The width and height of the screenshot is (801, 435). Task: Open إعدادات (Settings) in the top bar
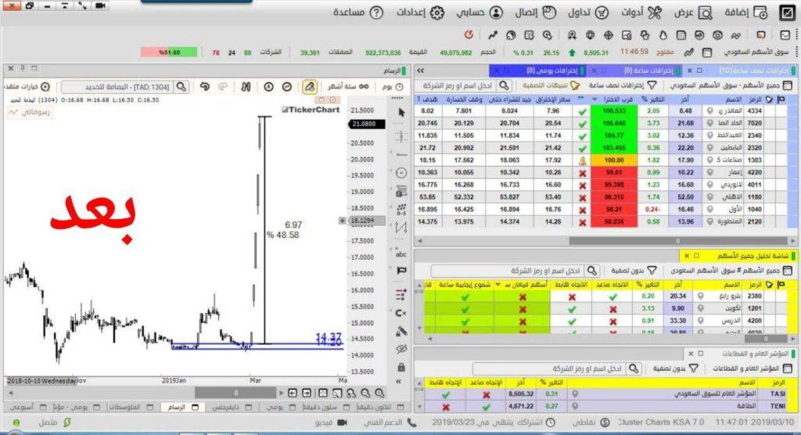(x=420, y=13)
